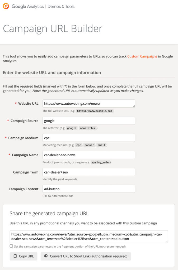Click the Demos & Tools header text
The image size is (178, 270).
[x=61, y=6]
